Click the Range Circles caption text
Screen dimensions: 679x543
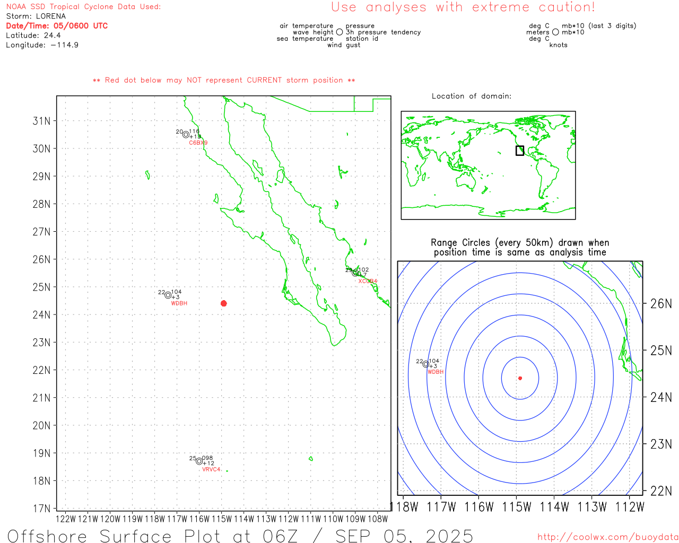click(520, 248)
